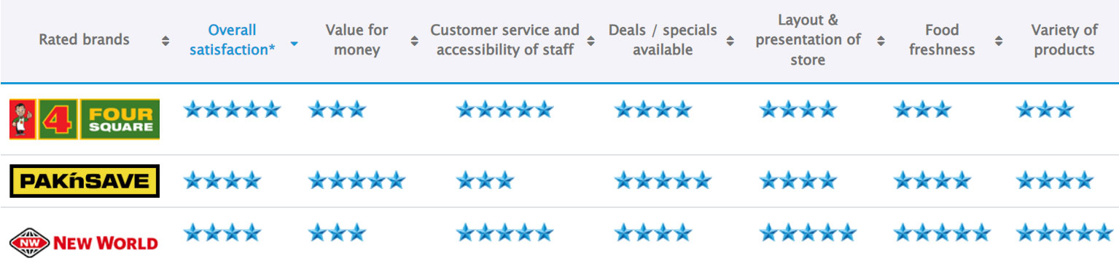Screen dimensions: 1119x269
Task: Click sort arrows next to Value for money
Action: [x=414, y=41]
